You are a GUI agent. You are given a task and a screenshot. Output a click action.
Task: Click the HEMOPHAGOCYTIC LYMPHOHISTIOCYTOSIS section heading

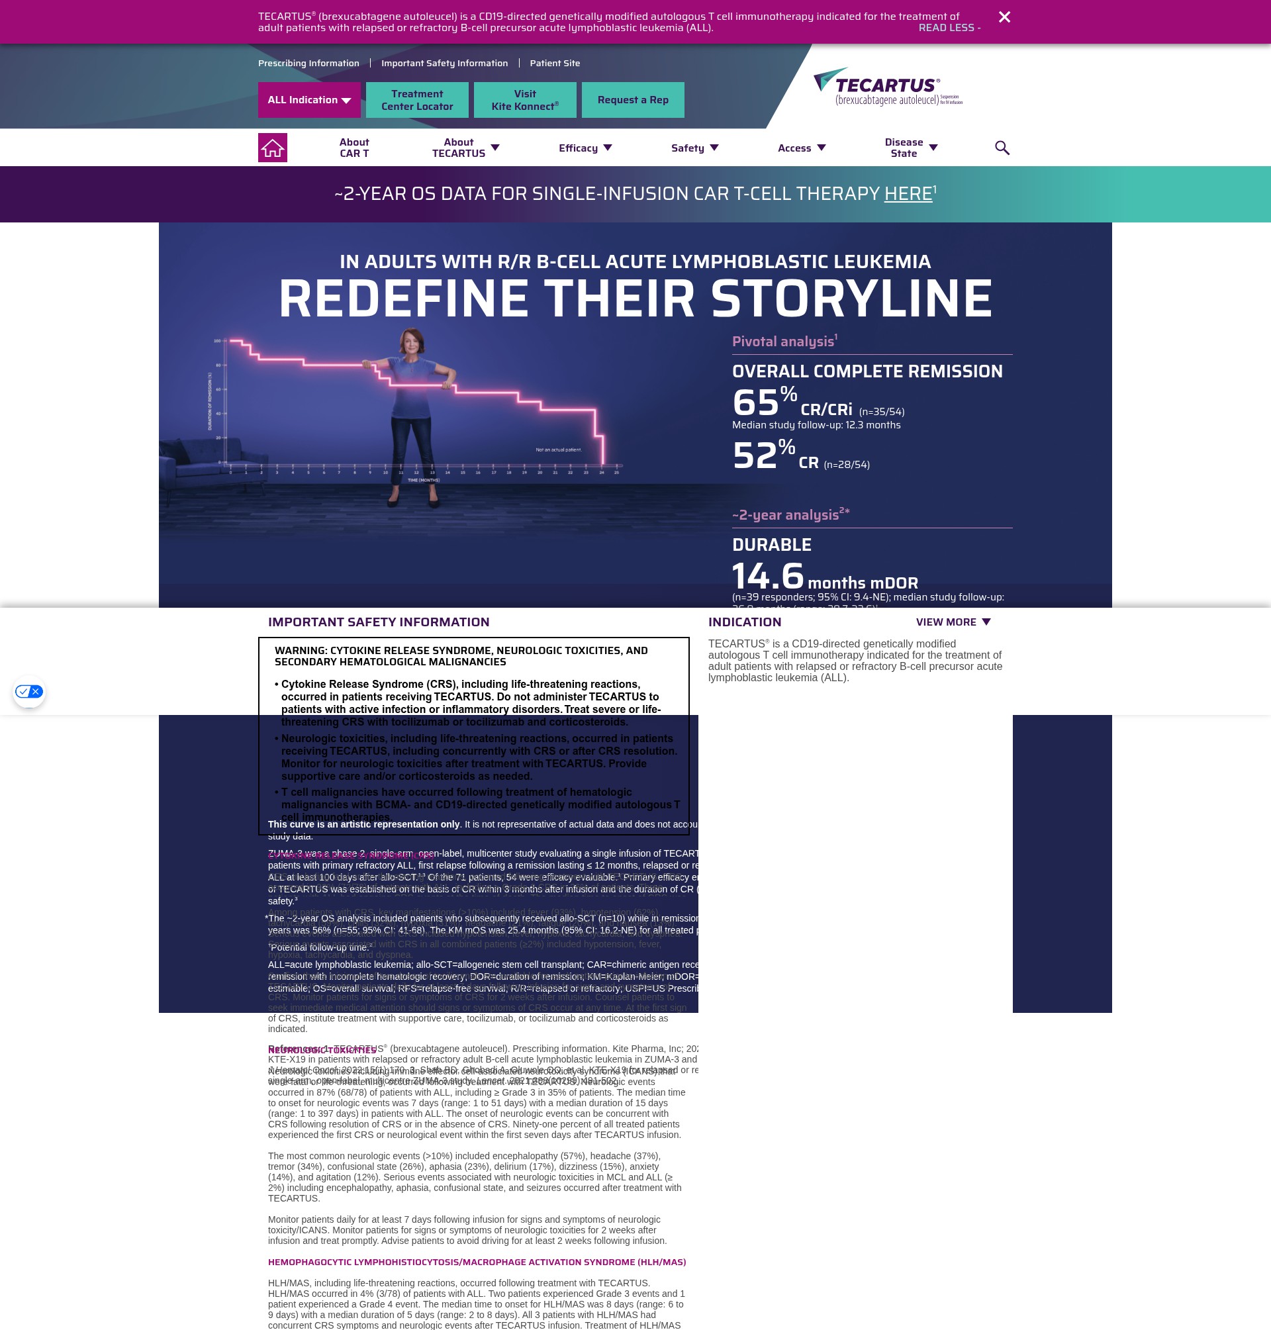pyautogui.click(x=477, y=1262)
